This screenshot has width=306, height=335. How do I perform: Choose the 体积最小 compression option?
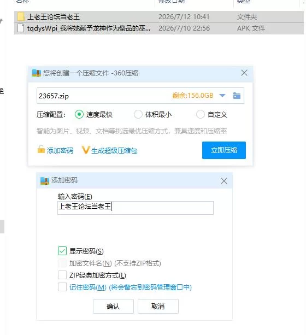click(x=138, y=115)
